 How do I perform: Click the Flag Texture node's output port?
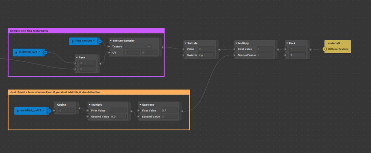(100, 41)
